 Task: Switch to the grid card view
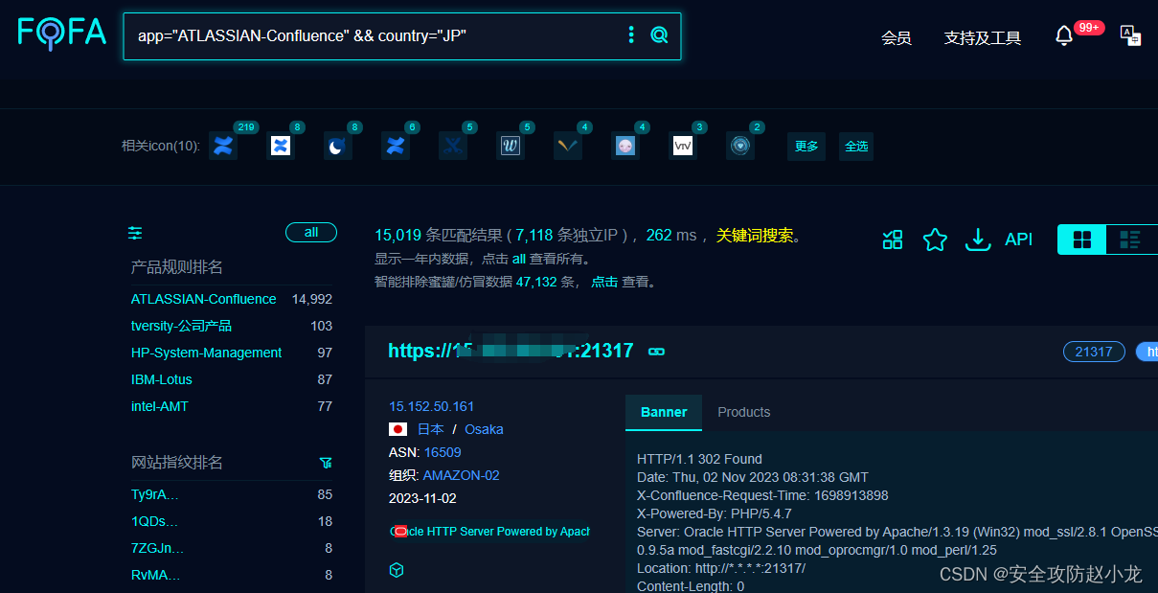point(1082,239)
